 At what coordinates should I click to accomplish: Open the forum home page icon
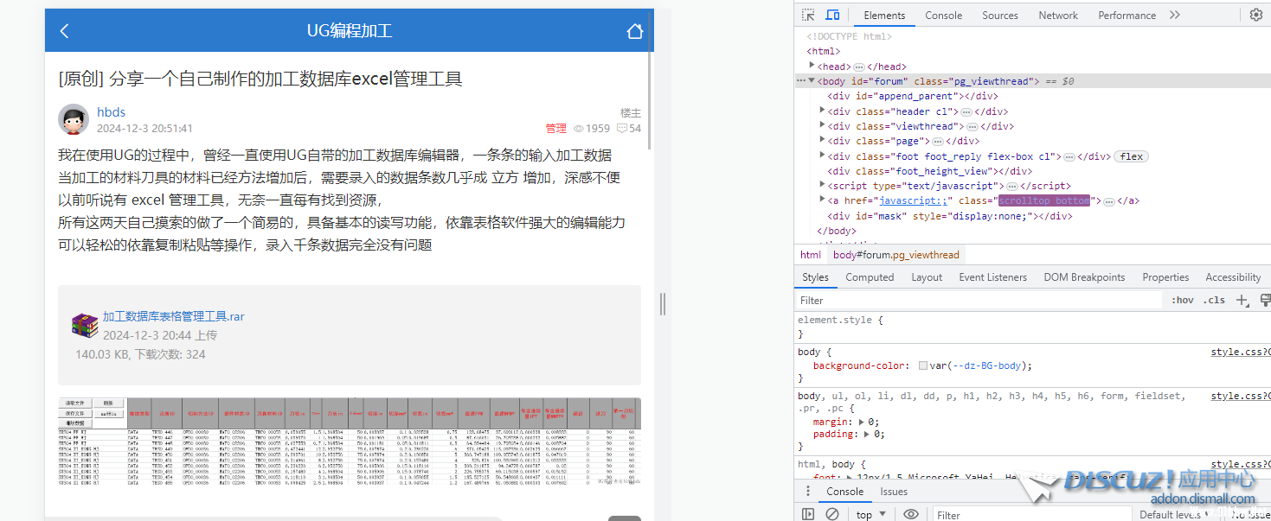(x=634, y=31)
